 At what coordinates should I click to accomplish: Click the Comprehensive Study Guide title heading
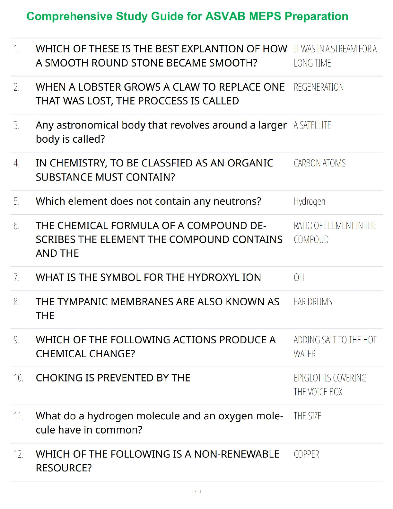[187, 16]
